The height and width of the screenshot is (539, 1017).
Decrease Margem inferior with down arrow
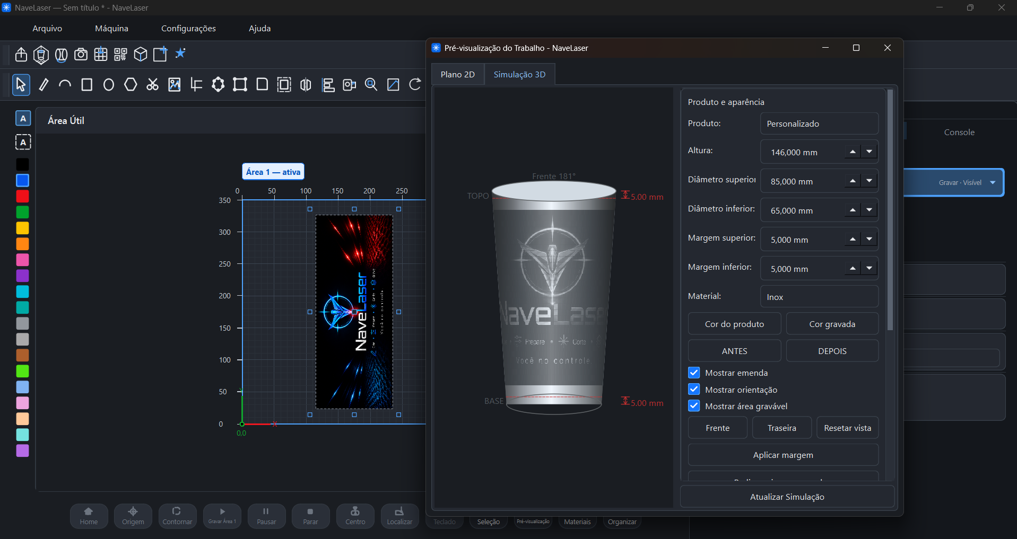tap(869, 269)
